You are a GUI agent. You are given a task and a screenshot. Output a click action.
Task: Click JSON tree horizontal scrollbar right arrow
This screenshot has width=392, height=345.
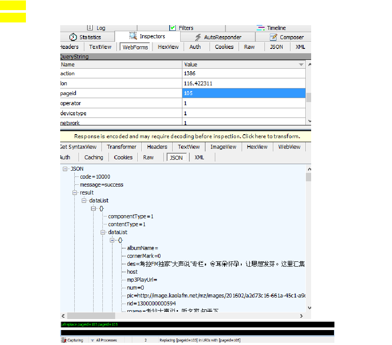[301, 316]
